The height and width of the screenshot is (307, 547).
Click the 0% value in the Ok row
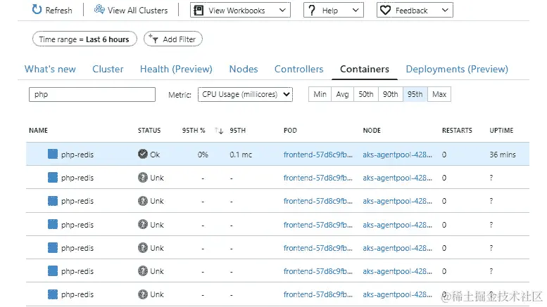[203, 155]
